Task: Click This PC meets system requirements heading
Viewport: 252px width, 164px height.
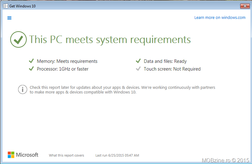Action: pyautogui.click(x=110, y=40)
